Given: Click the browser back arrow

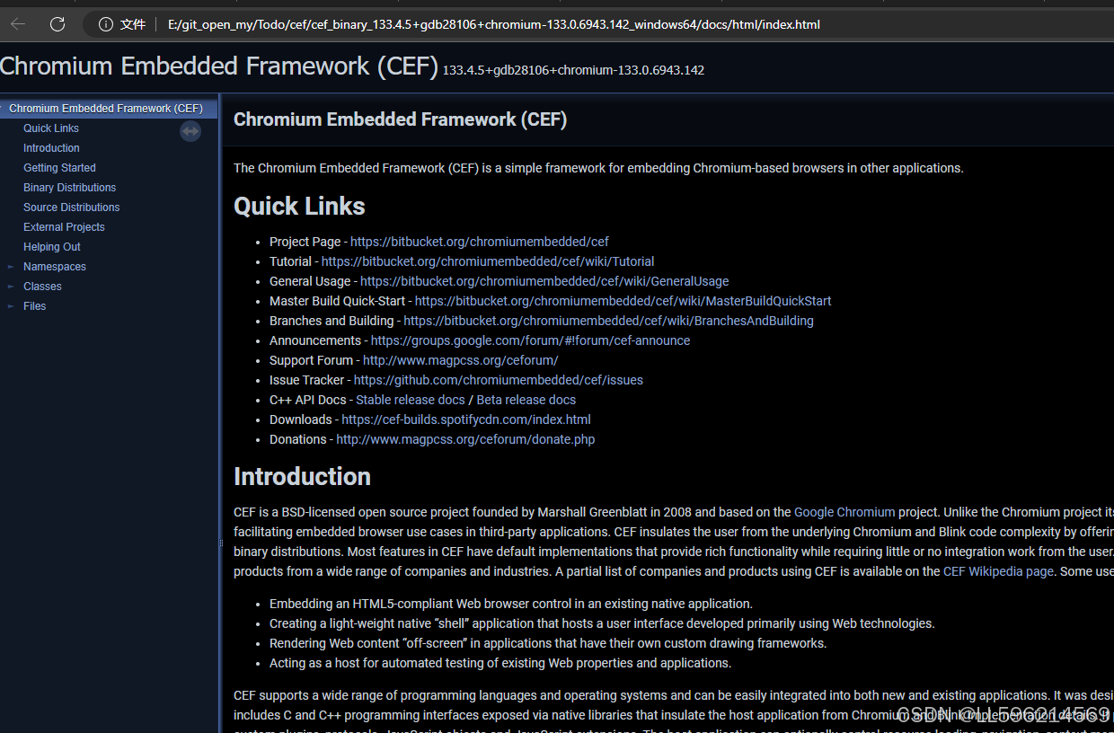Looking at the screenshot, I should click(x=18, y=24).
